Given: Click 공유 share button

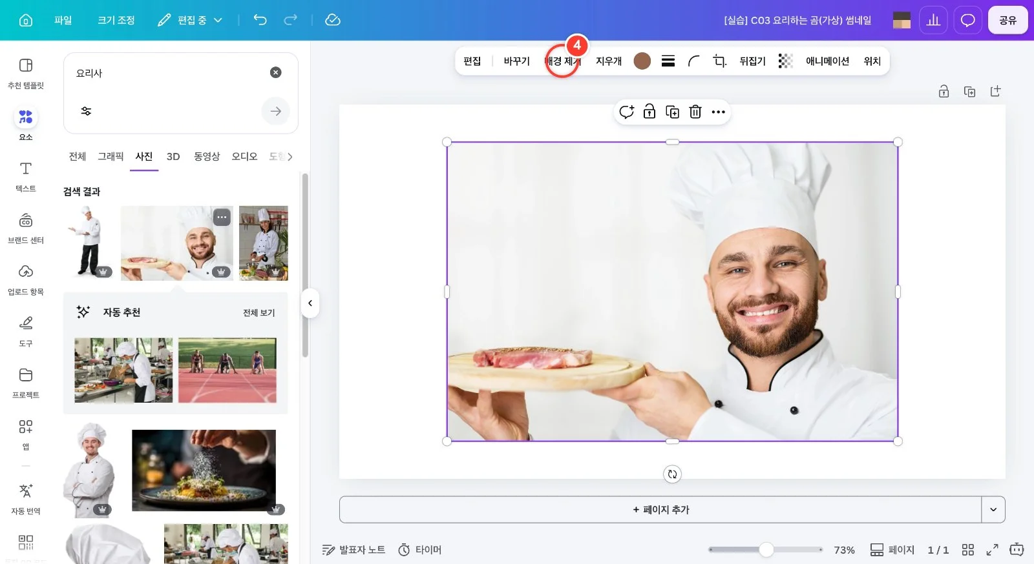Looking at the screenshot, I should pyautogui.click(x=1008, y=20).
